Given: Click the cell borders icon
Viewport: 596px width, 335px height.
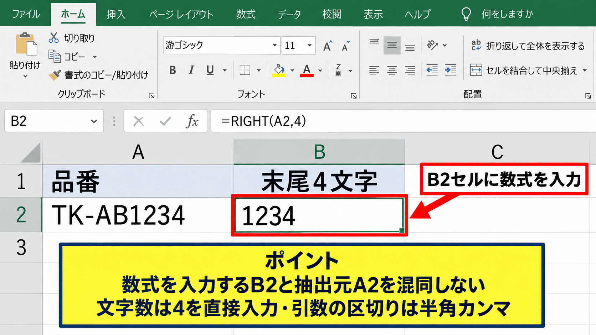Looking at the screenshot, I should 245,70.
